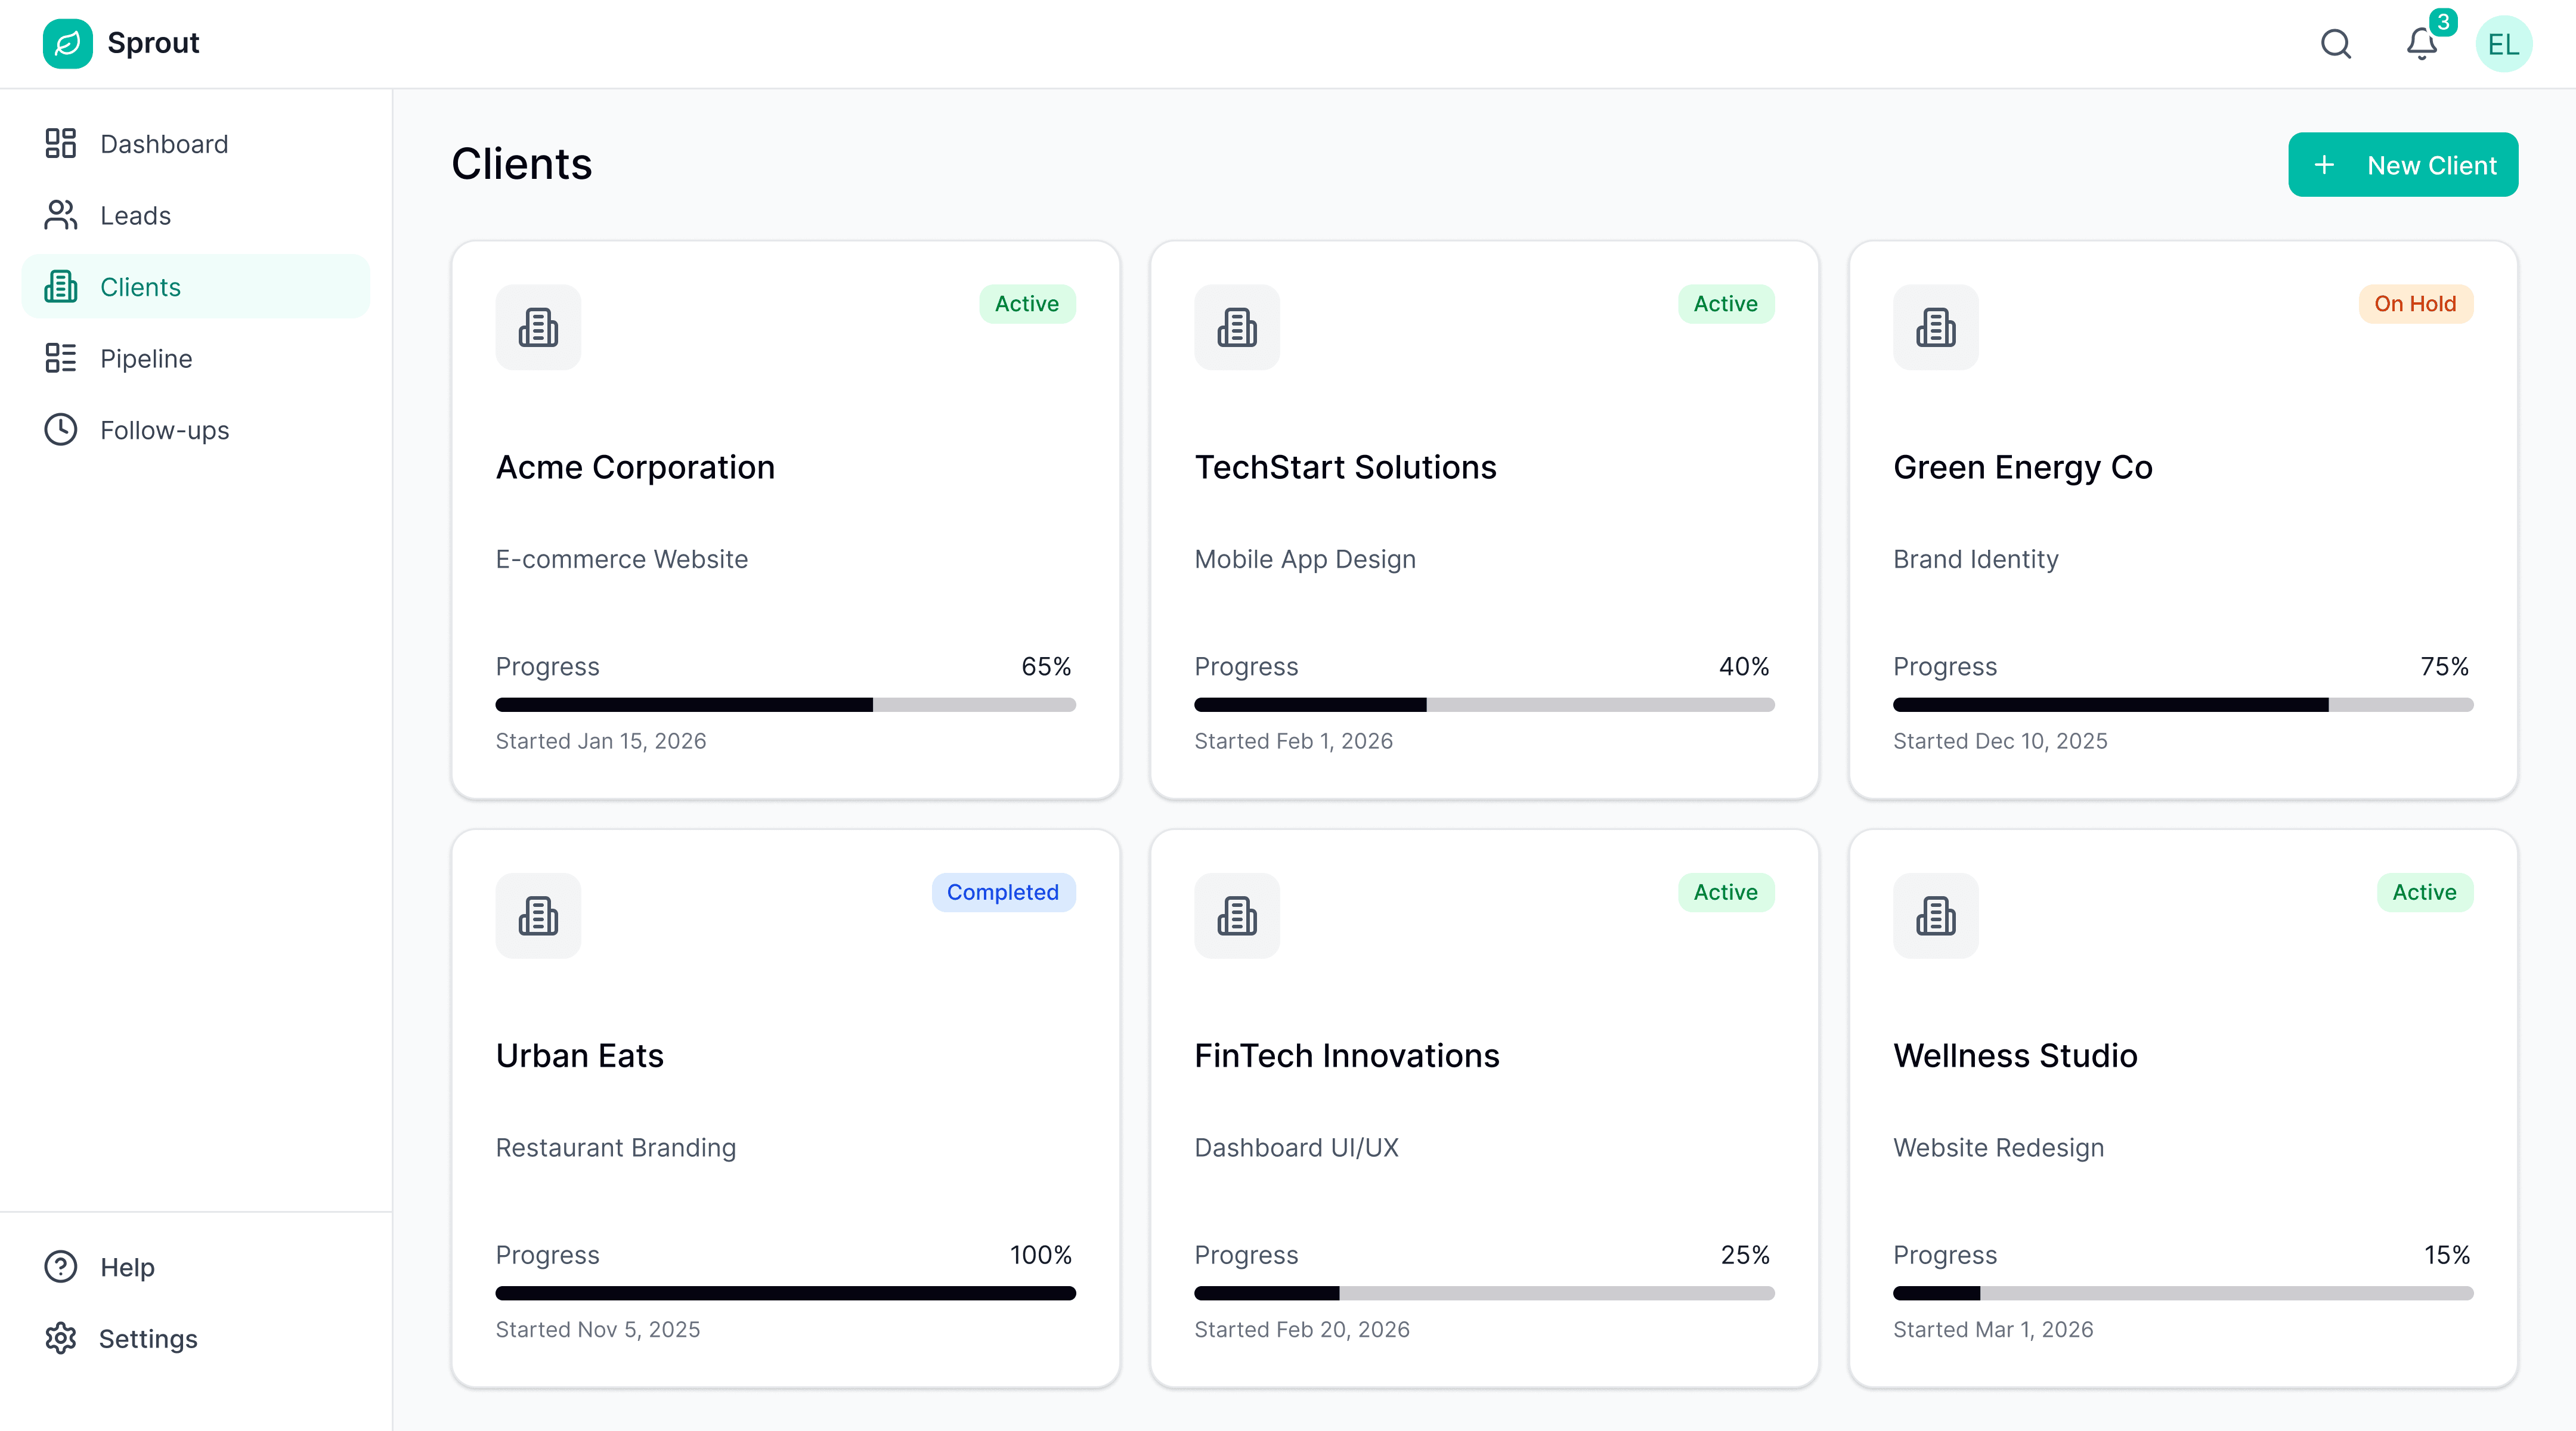The width and height of the screenshot is (2576, 1431).
Task: Go to Dashboard in sidebar
Action: [164, 144]
